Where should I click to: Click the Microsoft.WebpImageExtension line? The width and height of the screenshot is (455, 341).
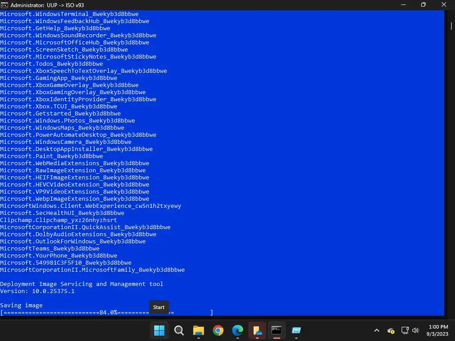point(75,198)
